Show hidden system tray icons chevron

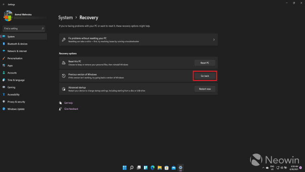pyautogui.click(x=263, y=168)
